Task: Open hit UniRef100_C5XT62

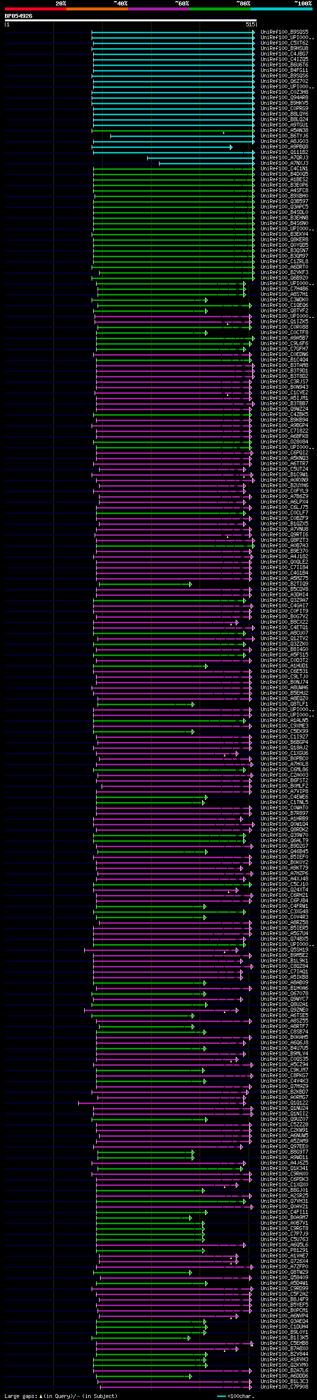Action: pos(284,43)
